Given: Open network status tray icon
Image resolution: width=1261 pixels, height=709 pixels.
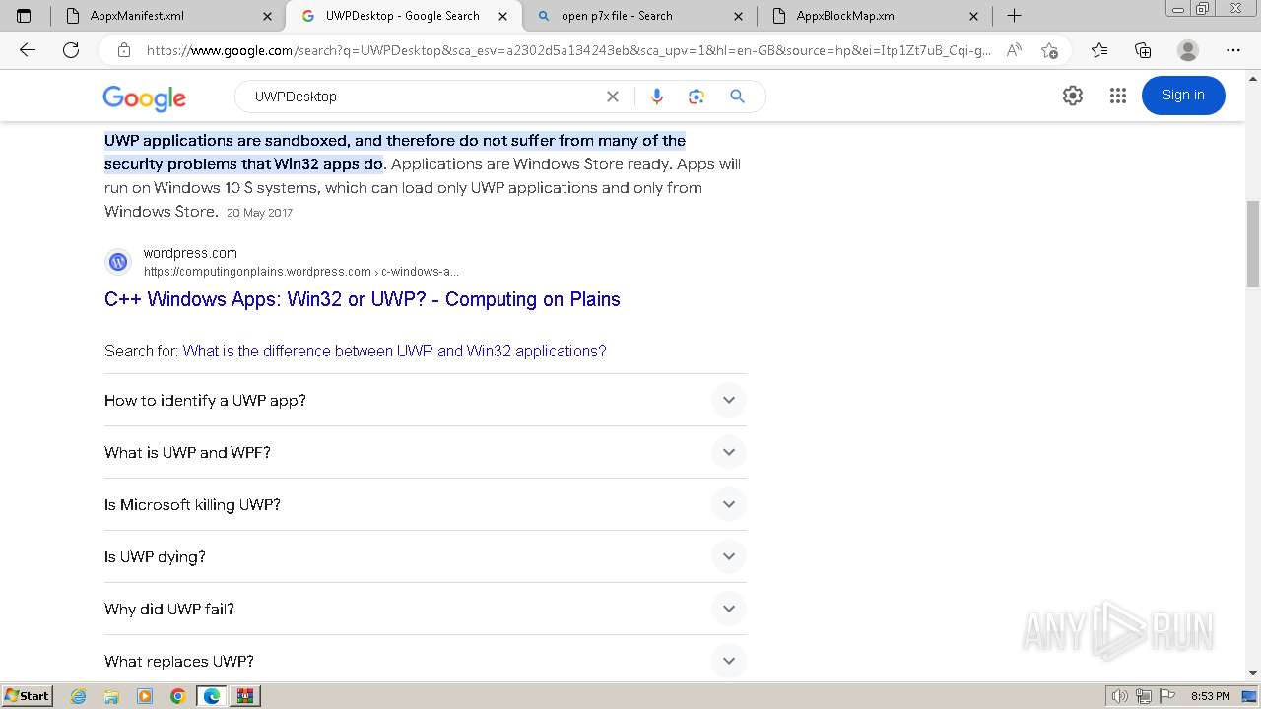Looking at the screenshot, I should click(x=1144, y=696).
